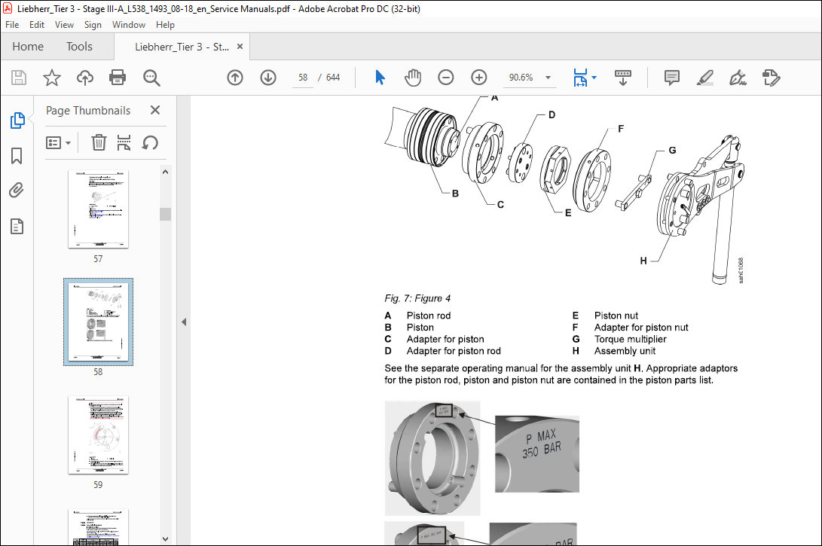The height and width of the screenshot is (546, 822).
Task: Click the Stamp tool icon
Action: point(772,78)
